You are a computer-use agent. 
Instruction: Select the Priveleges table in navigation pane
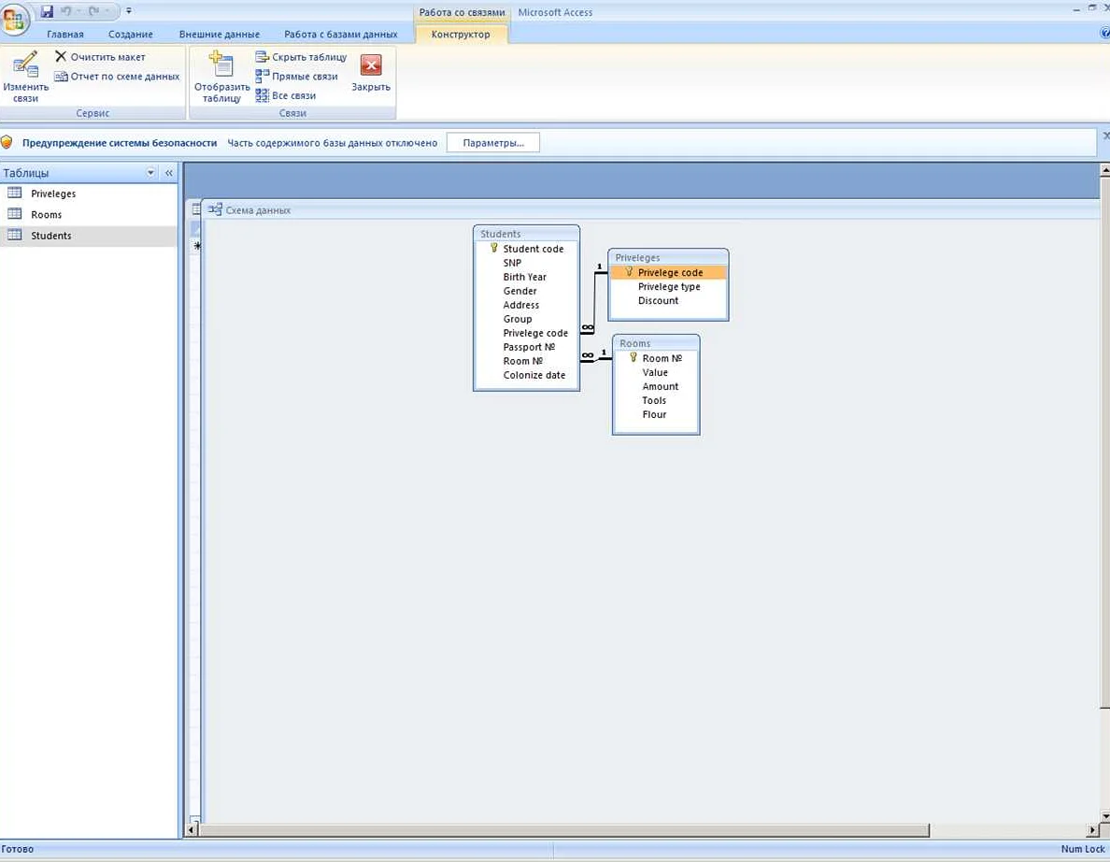click(x=53, y=194)
